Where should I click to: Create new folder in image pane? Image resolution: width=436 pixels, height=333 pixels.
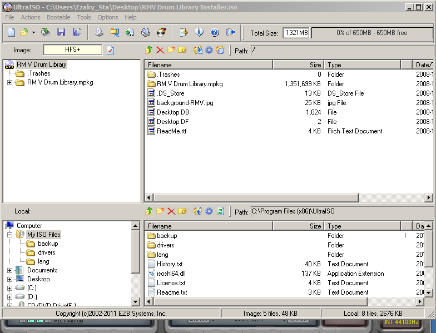point(171,50)
